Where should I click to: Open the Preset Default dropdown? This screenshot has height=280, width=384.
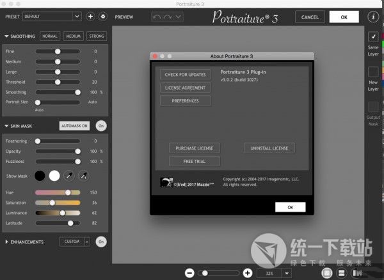coord(52,17)
